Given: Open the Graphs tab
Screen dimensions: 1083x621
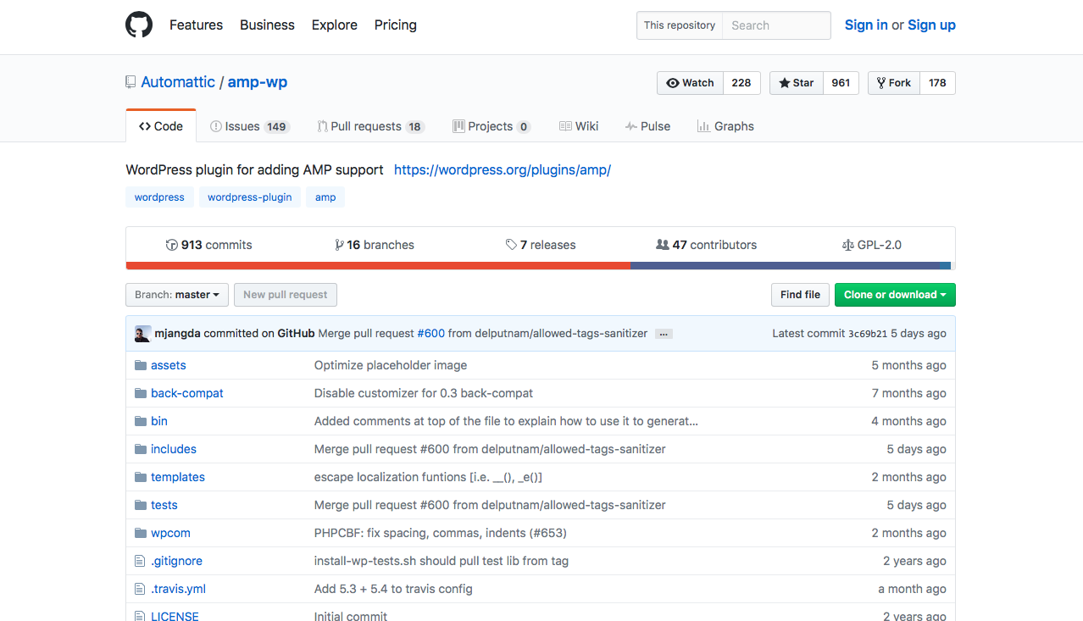Looking at the screenshot, I should [725, 126].
